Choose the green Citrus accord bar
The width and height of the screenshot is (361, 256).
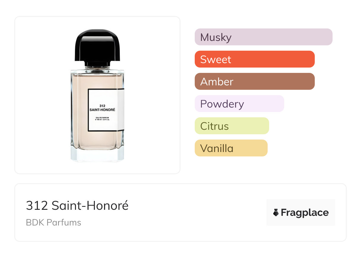[x=231, y=126]
